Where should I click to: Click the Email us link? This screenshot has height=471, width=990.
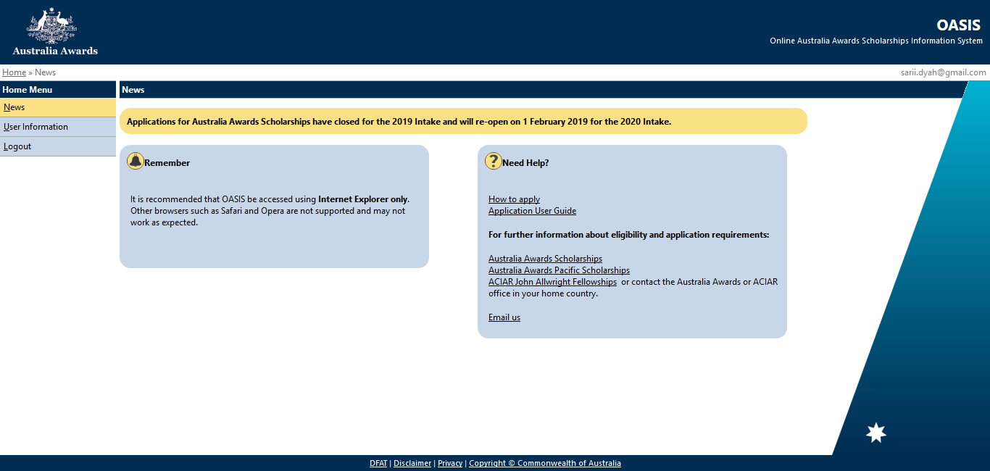tap(504, 317)
